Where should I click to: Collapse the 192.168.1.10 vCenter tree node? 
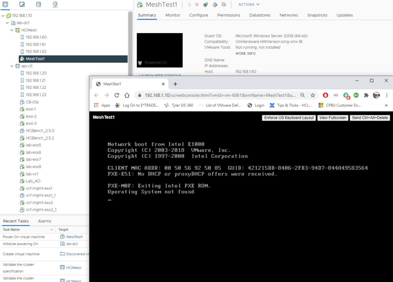[x=3, y=16]
